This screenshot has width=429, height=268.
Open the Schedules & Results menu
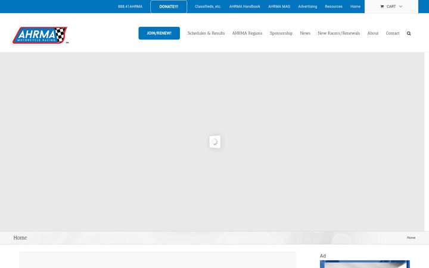(206, 33)
